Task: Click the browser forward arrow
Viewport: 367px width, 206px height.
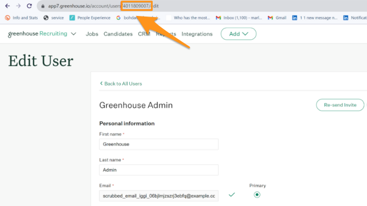Action: click(18, 6)
